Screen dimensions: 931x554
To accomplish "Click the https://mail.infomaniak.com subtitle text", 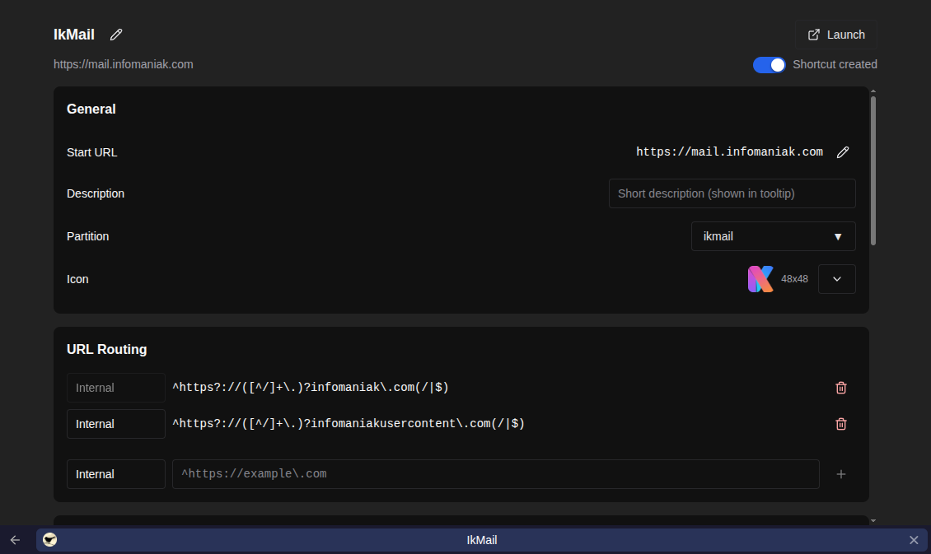I will [x=124, y=64].
